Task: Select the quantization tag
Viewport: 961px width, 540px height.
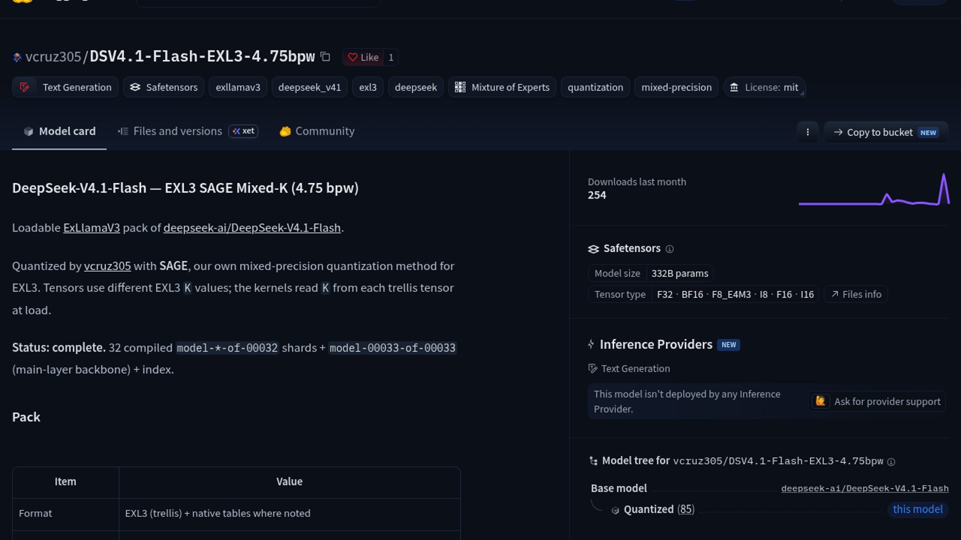Action: pos(595,87)
